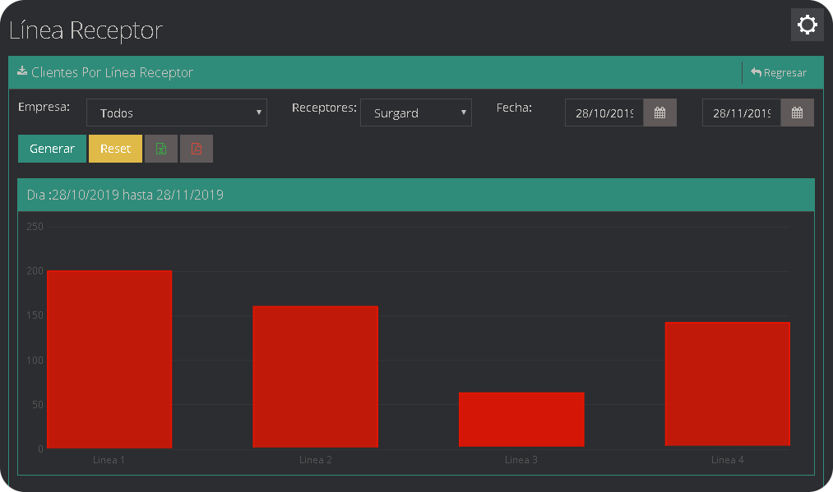833x492 pixels.
Task: Click the Clientes Por Línea Receptor title
Action: pyautogui.click(x=113, y=72)
